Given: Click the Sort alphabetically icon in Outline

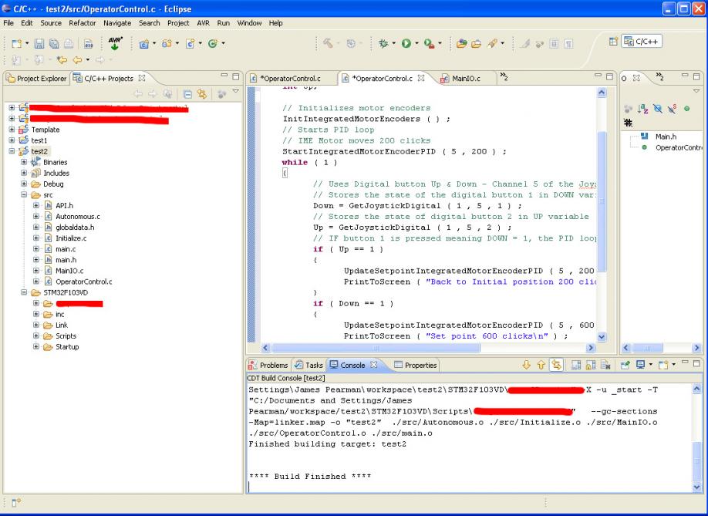Looking at the screenshot, I should point(643,109).
